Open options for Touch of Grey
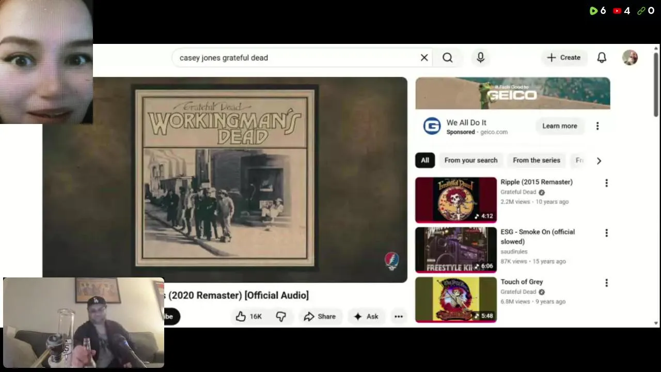Screen dimensions: 661x372 pos(606,283)
